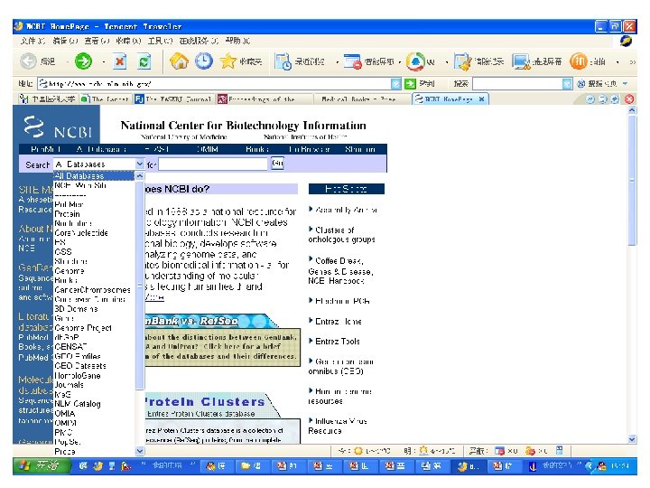This screenshot has width=650, height=488.
Task: Click the Back arrow toolbar icon
Action: pyautogui.click(x=28, y=61)
